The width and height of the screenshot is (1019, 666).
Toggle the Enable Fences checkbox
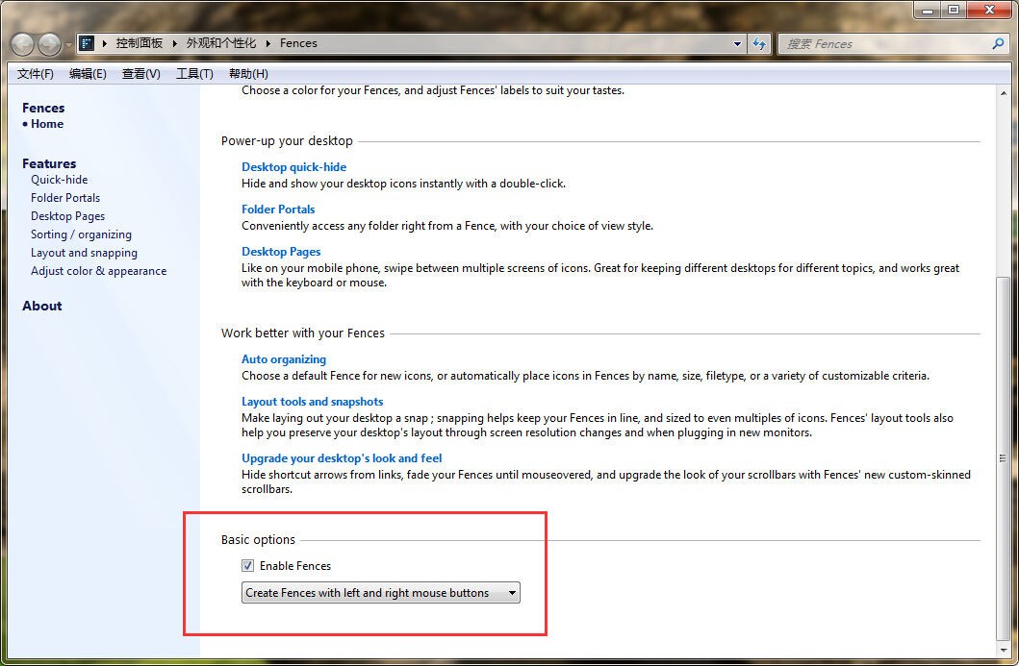coord(247,565)
